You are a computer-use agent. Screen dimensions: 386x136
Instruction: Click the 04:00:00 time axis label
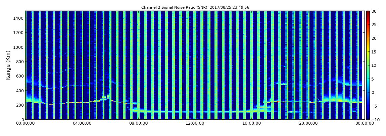coord(82,124)
